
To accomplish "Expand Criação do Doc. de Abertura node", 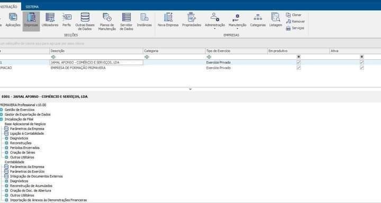I will [x=6, y=191].
